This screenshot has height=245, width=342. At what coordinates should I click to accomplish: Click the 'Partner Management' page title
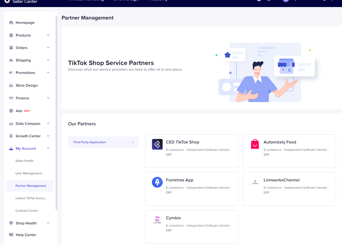(x=88, y=18)
